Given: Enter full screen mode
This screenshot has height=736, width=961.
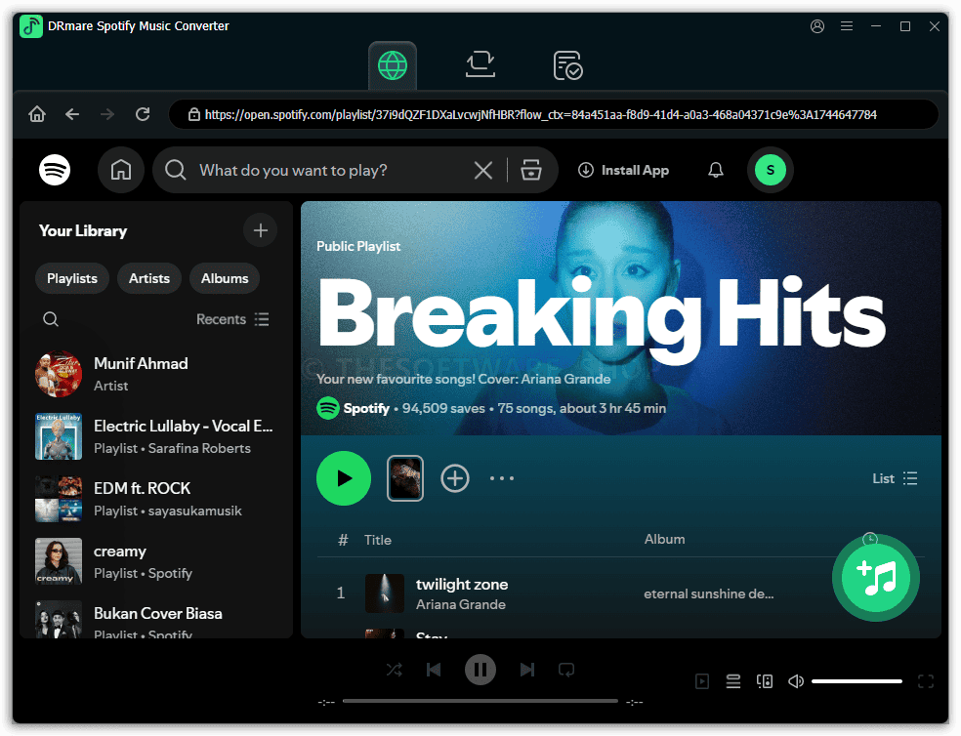Looking at the screenshot, I should (x=926, y=680).
